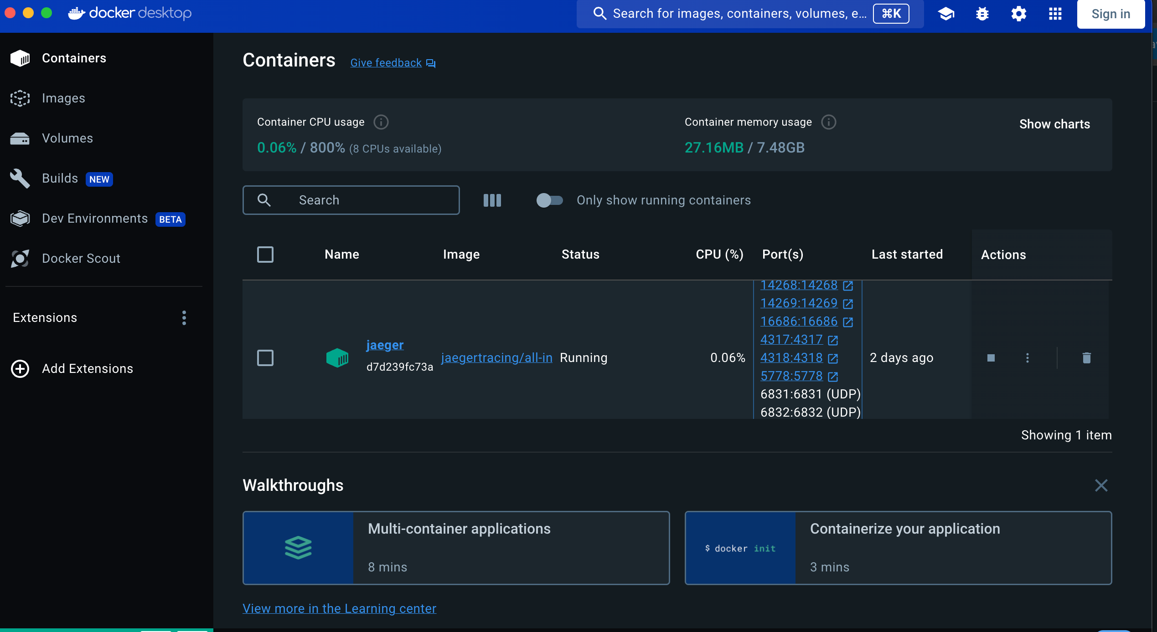
Task: Open the Volumes section
Action: click(67, 138)
